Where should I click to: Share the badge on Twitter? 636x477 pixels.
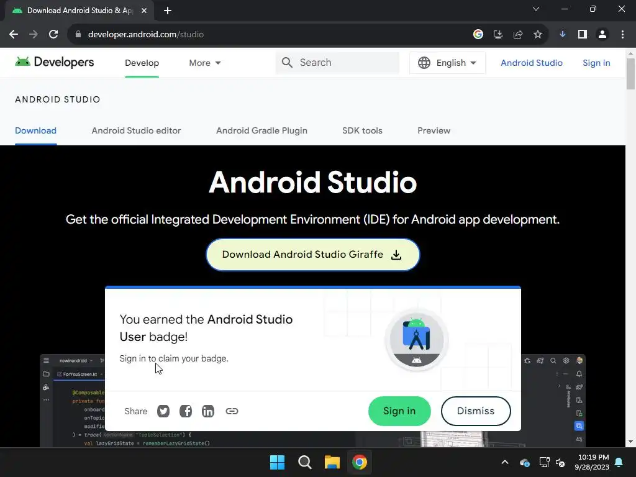pyautogui.click(x=163, y=411)
